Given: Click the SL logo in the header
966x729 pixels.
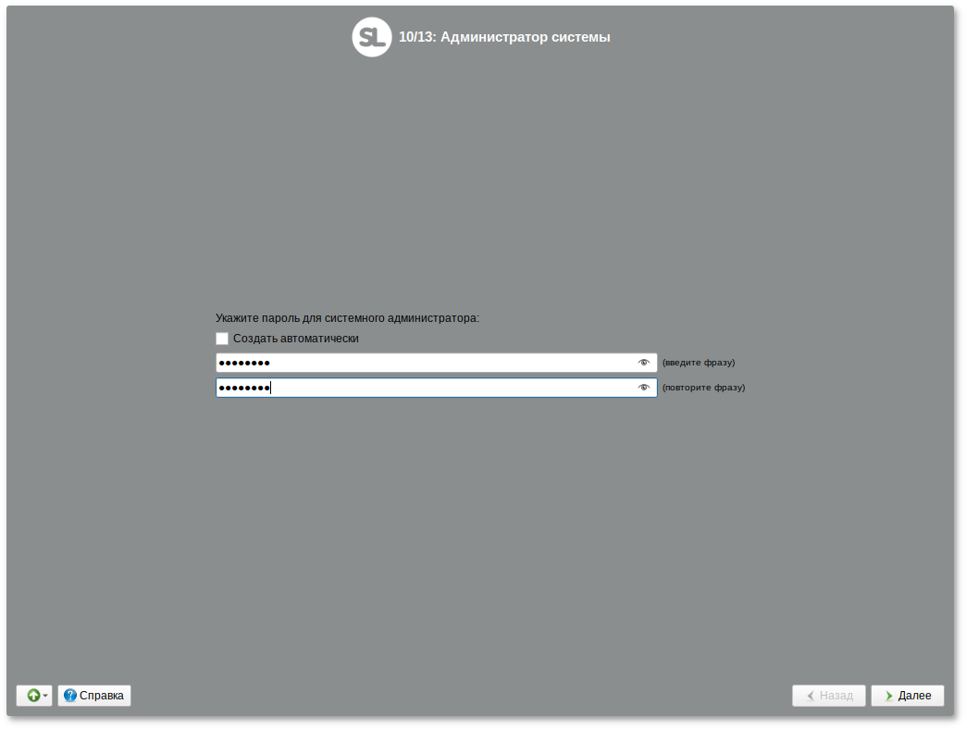Looking at the screenshot, I should point(372,38).
